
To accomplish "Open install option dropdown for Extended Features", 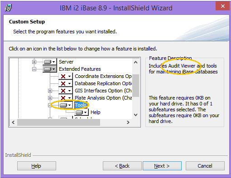I will point(50,69).
